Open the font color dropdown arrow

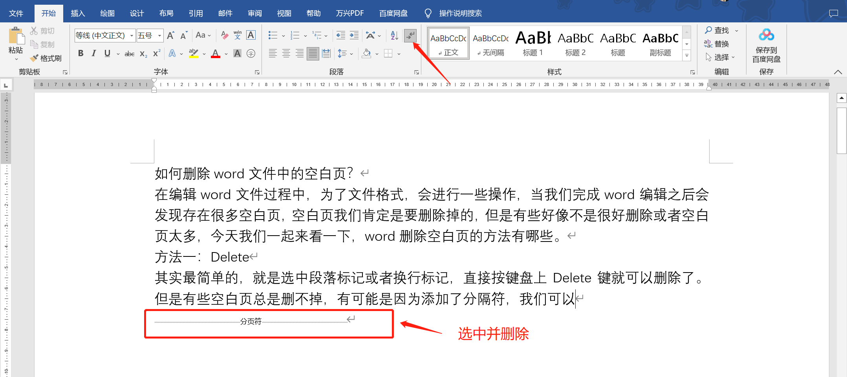pos(225,53)
